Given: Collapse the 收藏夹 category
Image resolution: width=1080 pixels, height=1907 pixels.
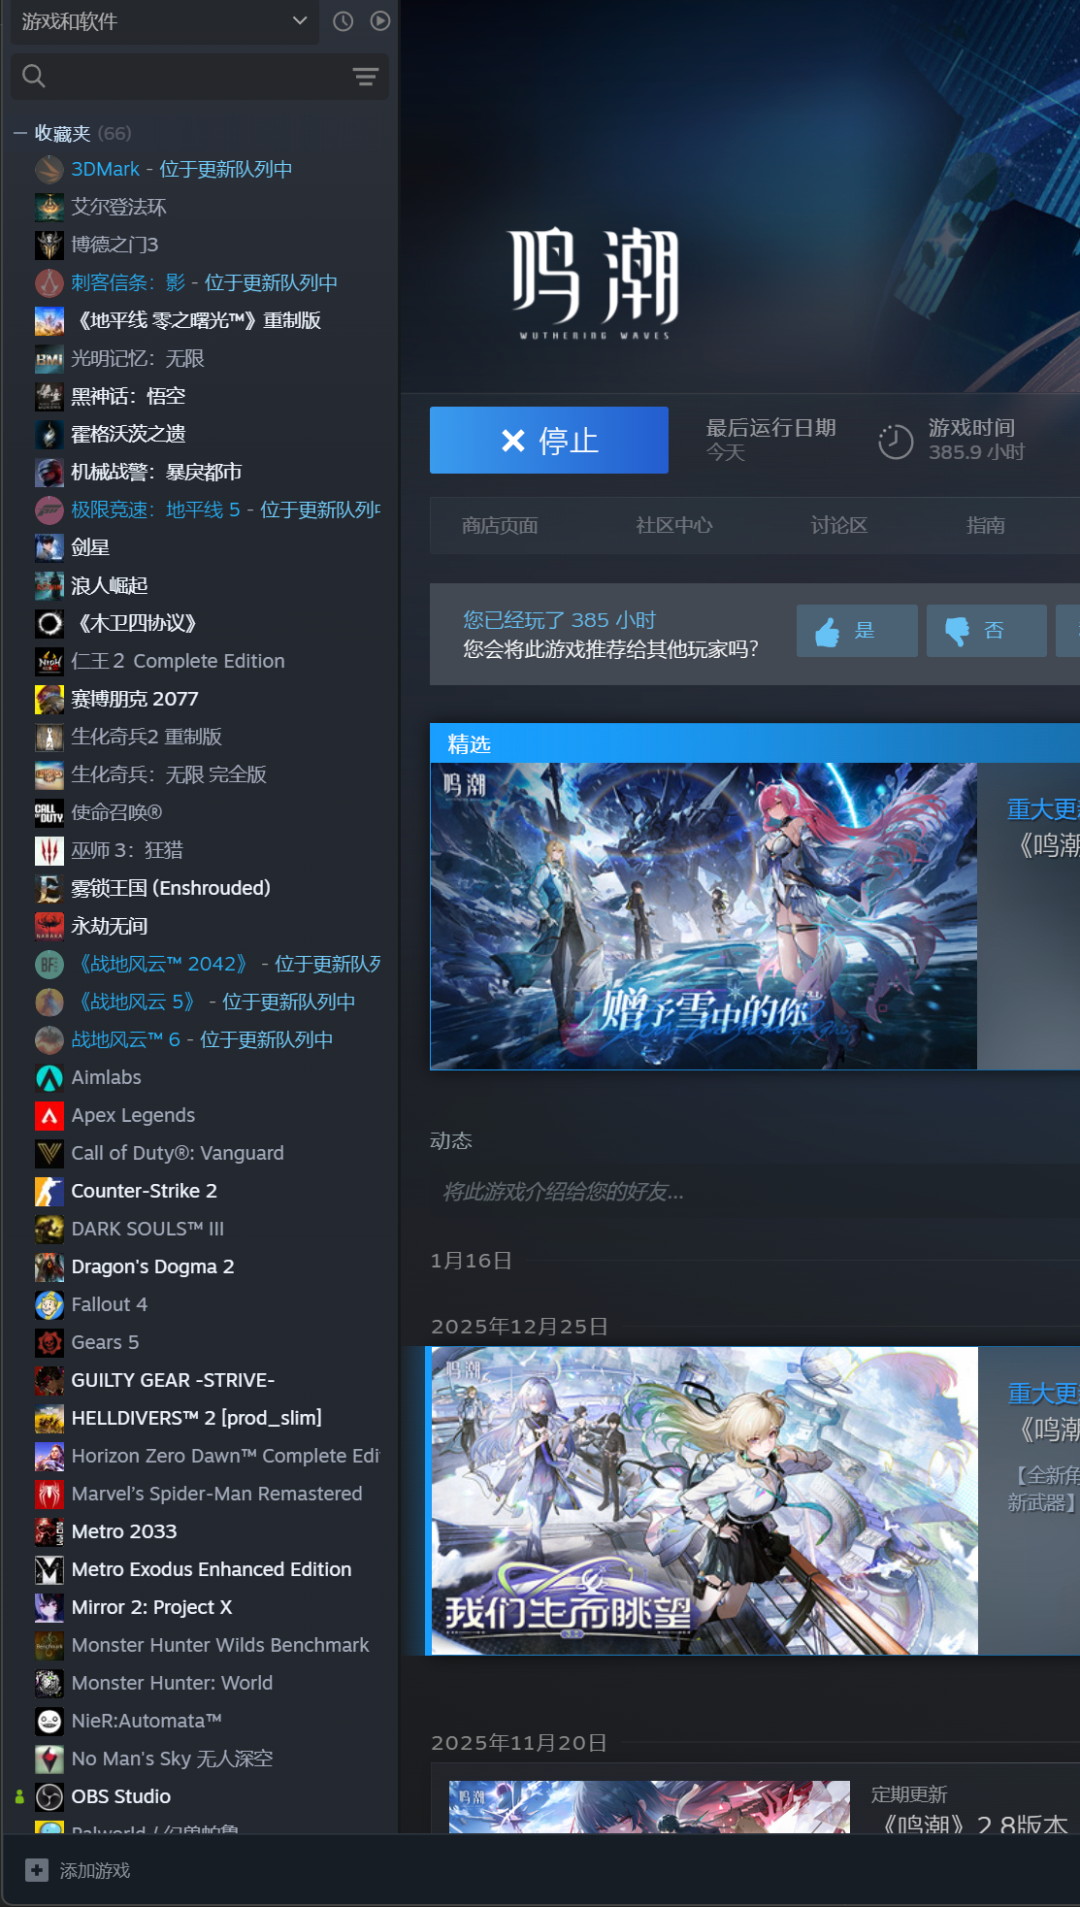Looking at the screenshot, I should [x=19, y=133].
